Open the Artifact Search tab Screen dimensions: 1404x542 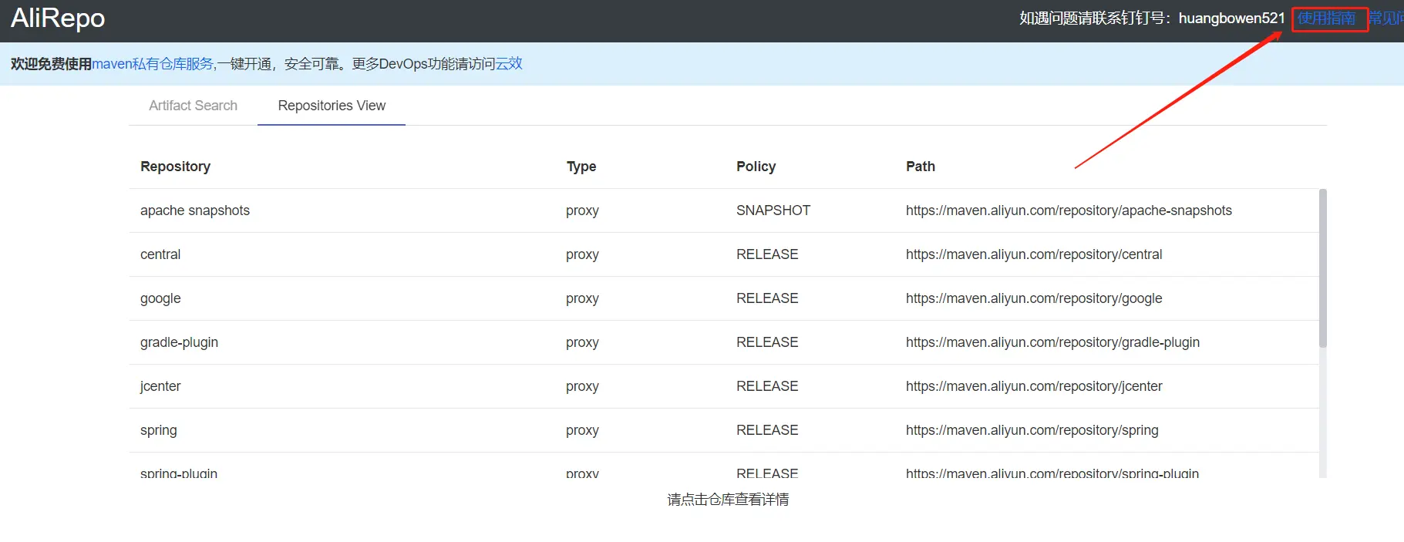pos(193,106)
